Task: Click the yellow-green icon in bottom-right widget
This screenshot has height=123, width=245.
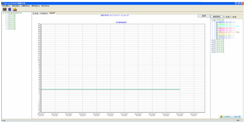Action: [x=221, y=117]
